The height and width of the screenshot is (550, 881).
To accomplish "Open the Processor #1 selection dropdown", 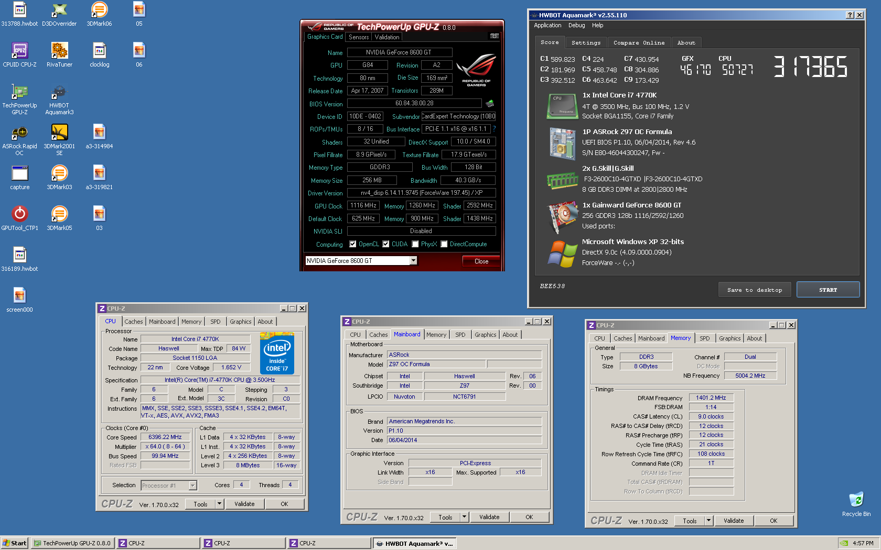I will coord(192,486).
